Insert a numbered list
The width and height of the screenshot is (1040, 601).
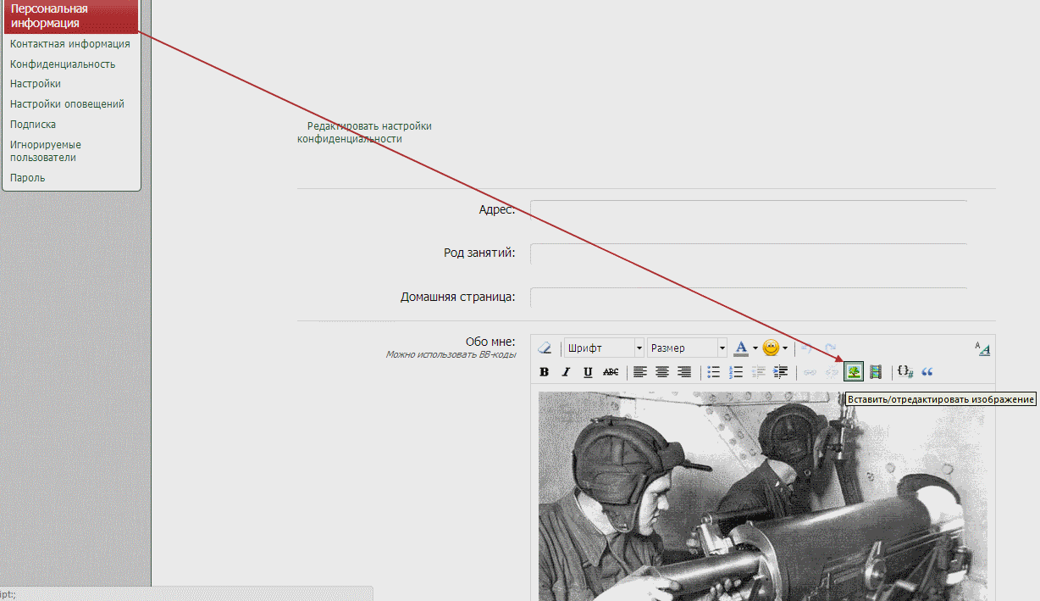tap(736, 372)
